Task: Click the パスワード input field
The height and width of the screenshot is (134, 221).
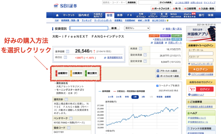Action: click(x=201, y=60)
